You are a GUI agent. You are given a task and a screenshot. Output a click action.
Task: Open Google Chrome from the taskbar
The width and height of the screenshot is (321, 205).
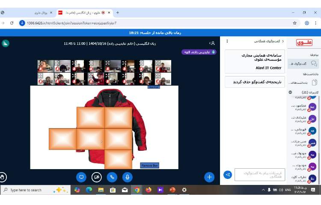(x=137, y=190)
